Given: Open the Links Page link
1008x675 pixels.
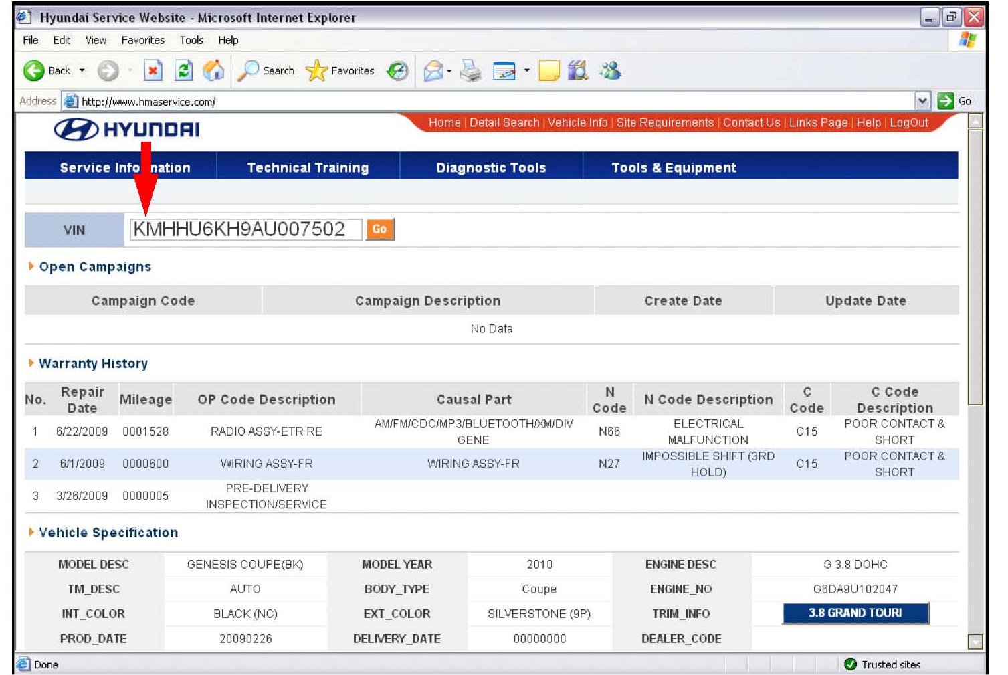Looking at the screenshot, I should click(x=818, y=122).
